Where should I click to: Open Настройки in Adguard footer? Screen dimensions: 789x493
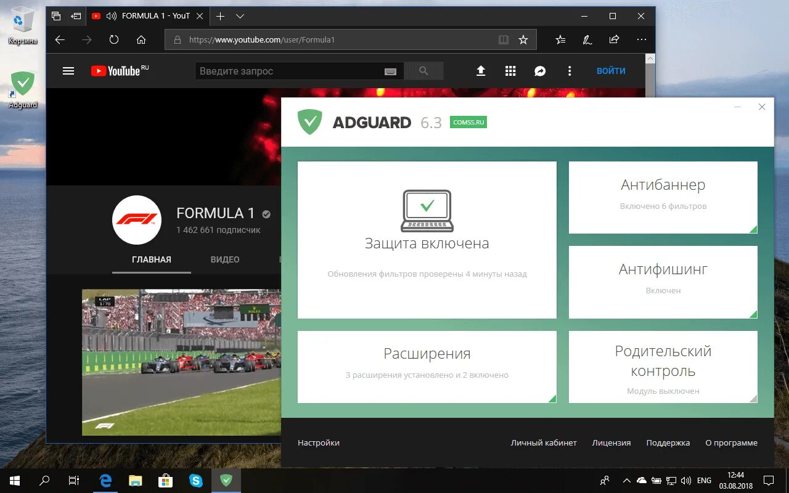pyautogui.click(x=319, y=442)
